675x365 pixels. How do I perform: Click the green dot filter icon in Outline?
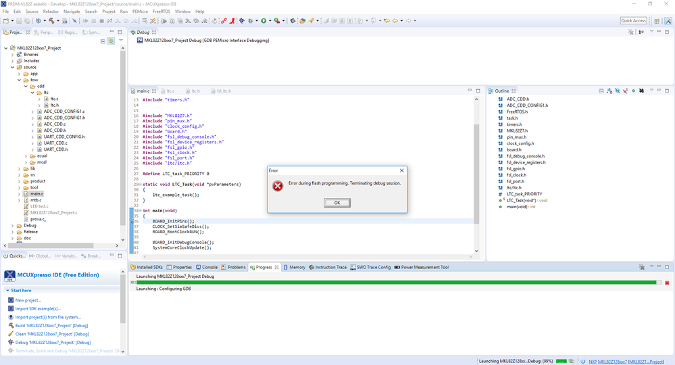(x=633, y=91)
